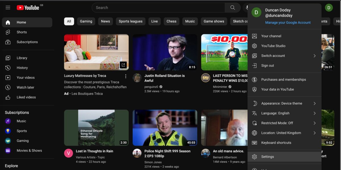Viewport: 341px width, 170px height.
Task: Choose Sign out
Action: (x=284, y=65)
